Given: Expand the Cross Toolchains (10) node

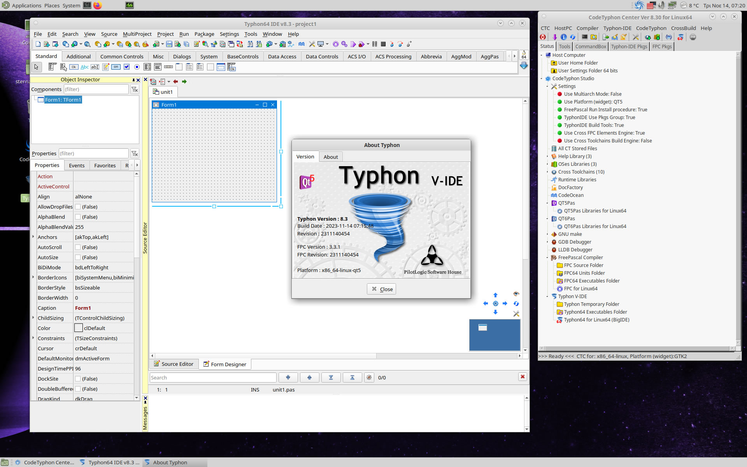Looking at the screenshot, I should pos(547,172).
